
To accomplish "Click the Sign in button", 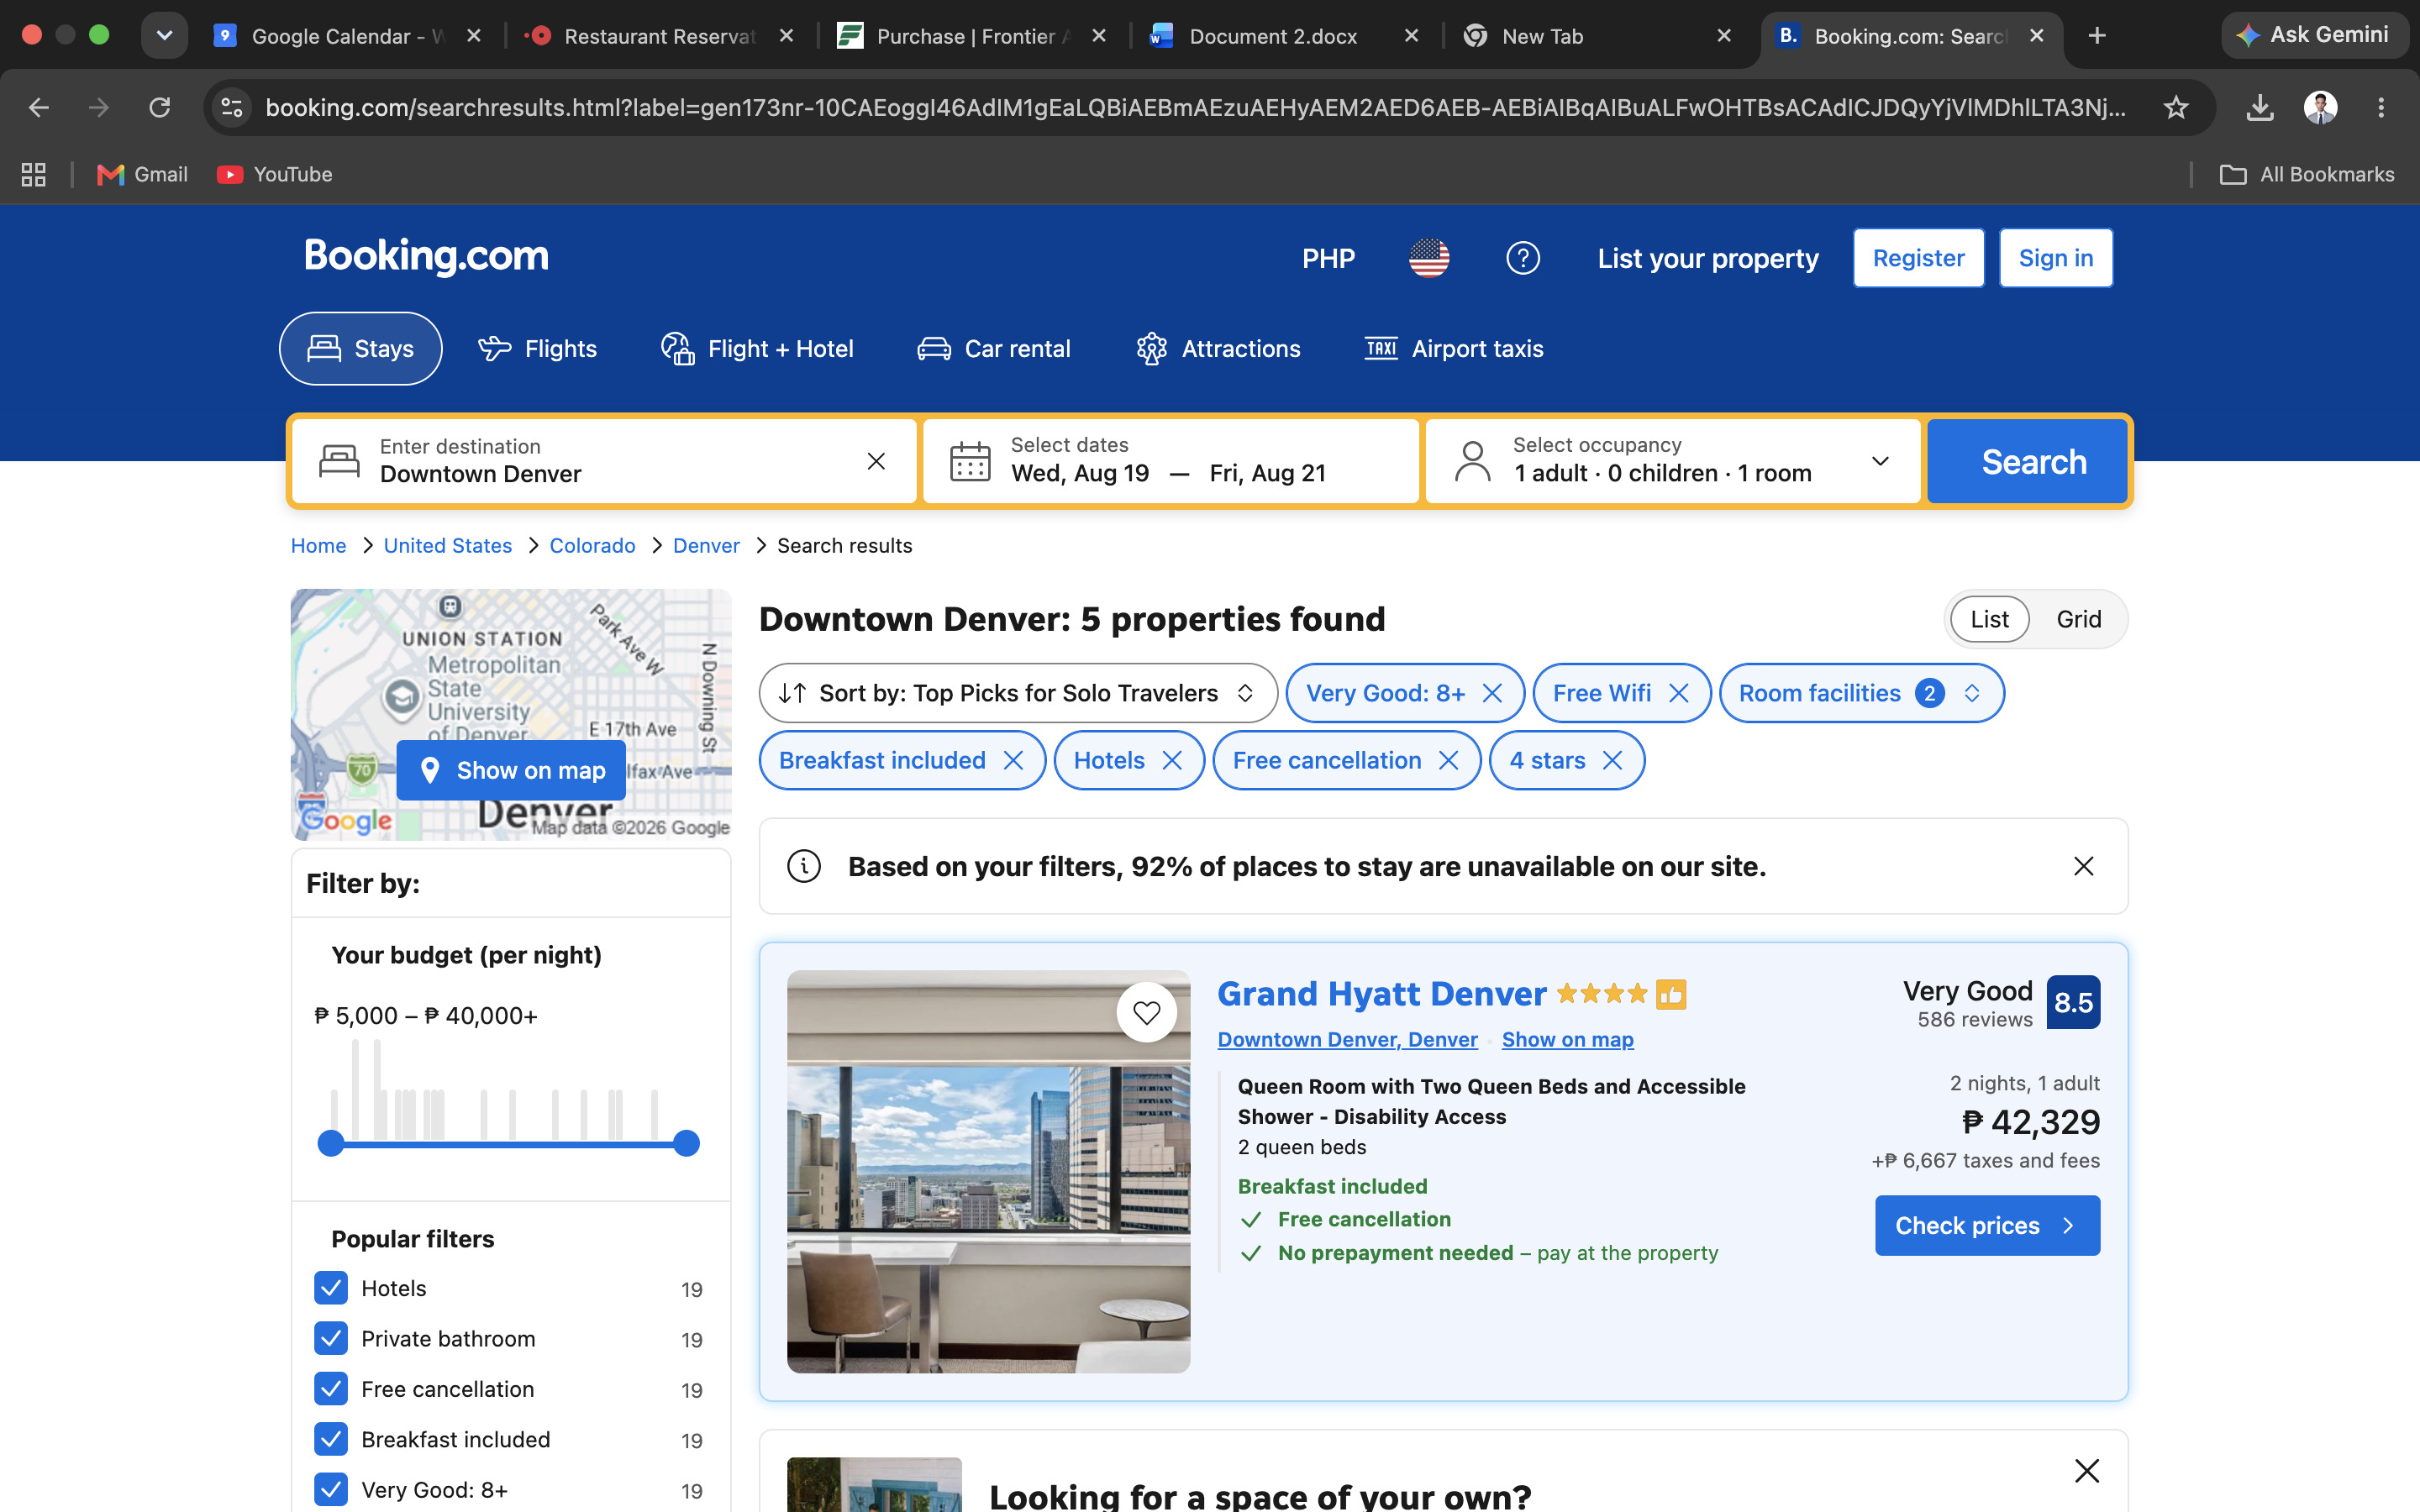I will (2056, 258).
